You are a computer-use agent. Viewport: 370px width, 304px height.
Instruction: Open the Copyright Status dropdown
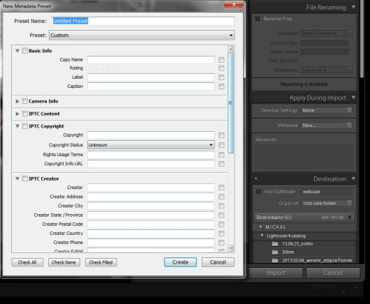tap(151, 145)
